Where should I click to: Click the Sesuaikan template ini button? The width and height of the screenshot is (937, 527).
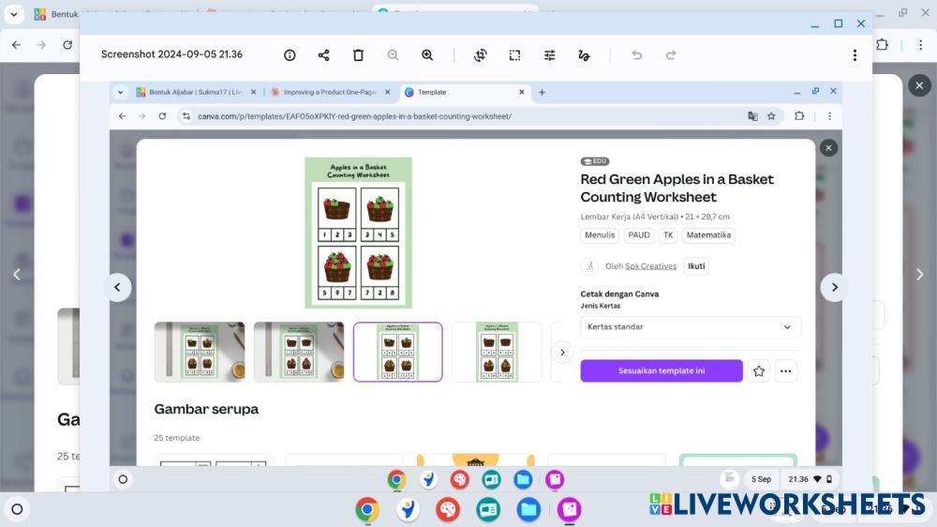point(662,371)
